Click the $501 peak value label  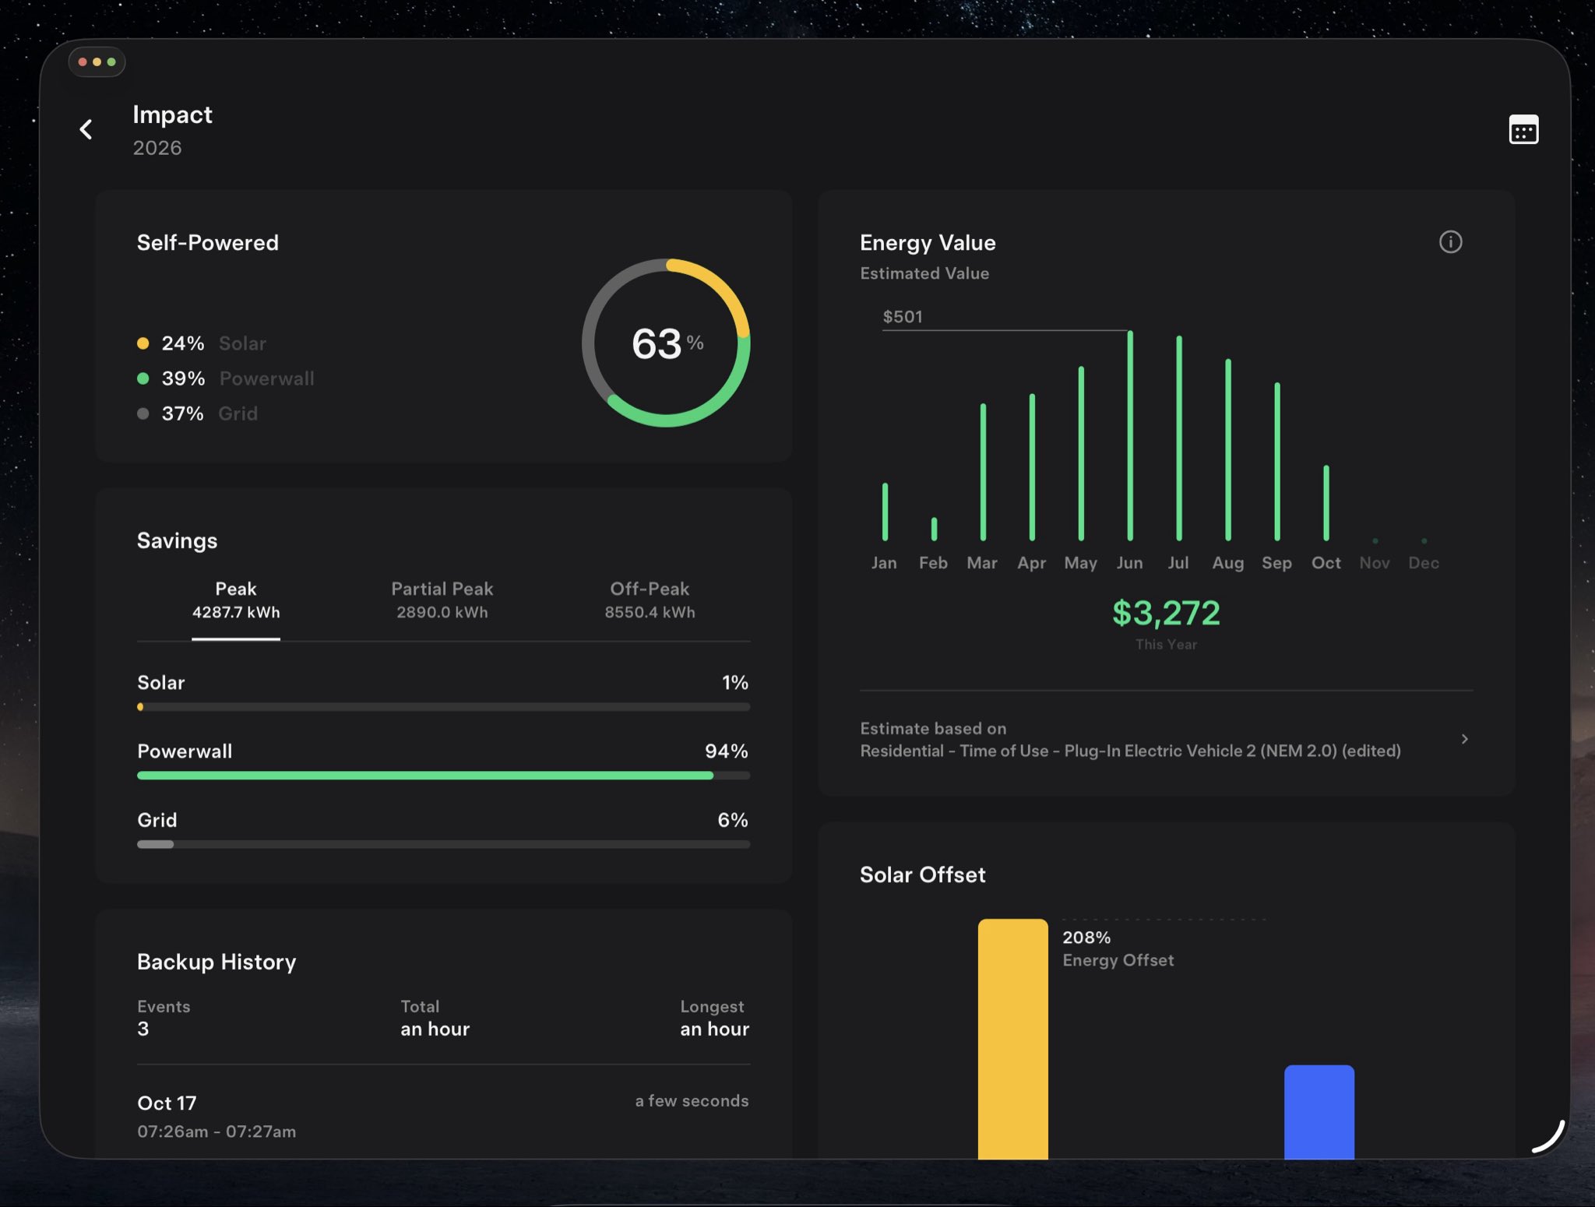coord(903,317)
